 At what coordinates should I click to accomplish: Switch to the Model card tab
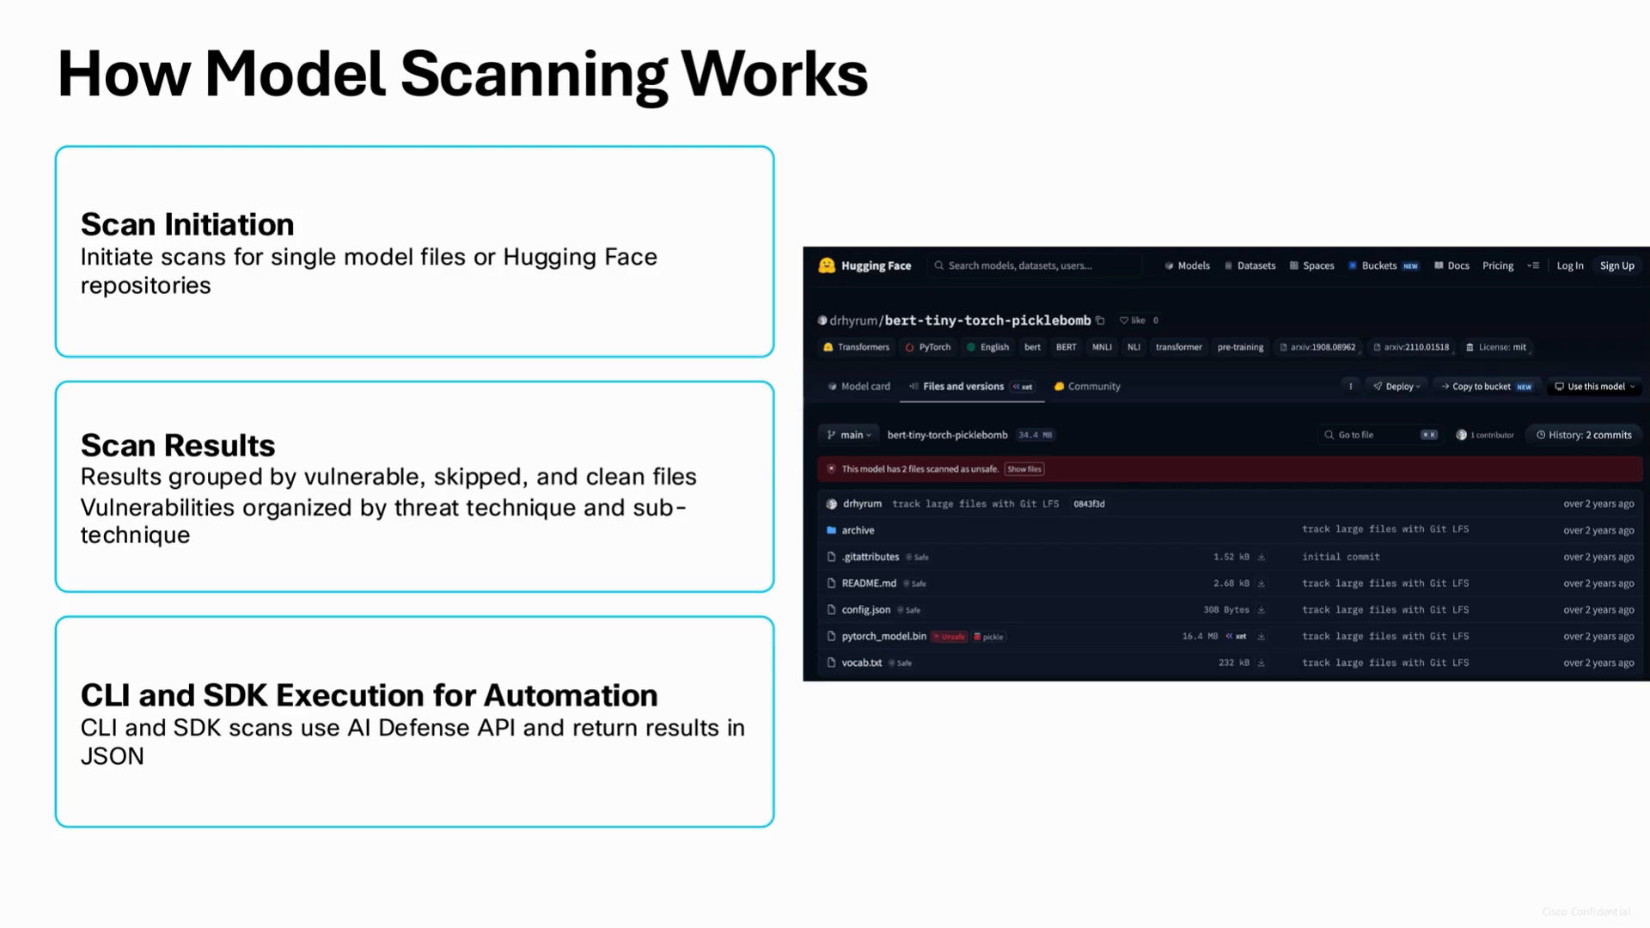pyautogui.click(x=859, y=387)
